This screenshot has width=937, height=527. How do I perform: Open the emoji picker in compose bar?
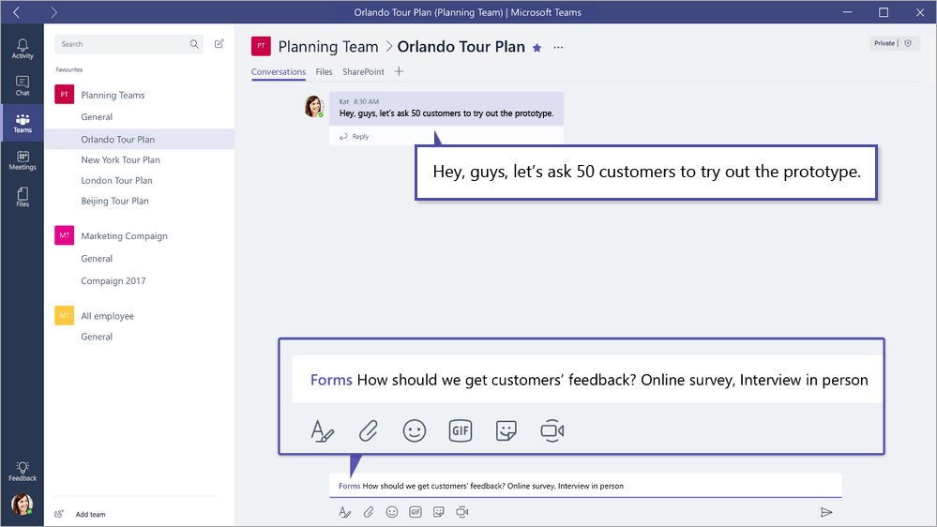coord(391,512)
